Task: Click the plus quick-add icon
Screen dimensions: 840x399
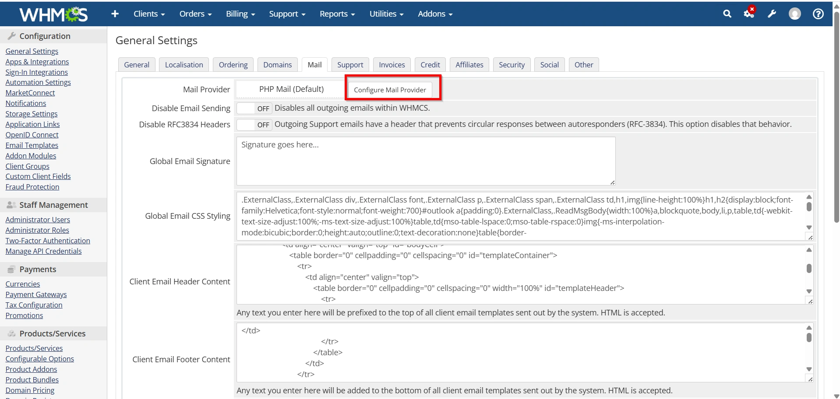Action: pyautogui.click(x=115, y=14)
